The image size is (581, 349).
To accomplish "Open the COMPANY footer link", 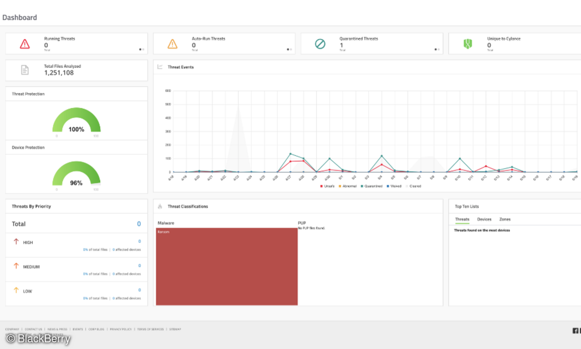I will 12,329.
